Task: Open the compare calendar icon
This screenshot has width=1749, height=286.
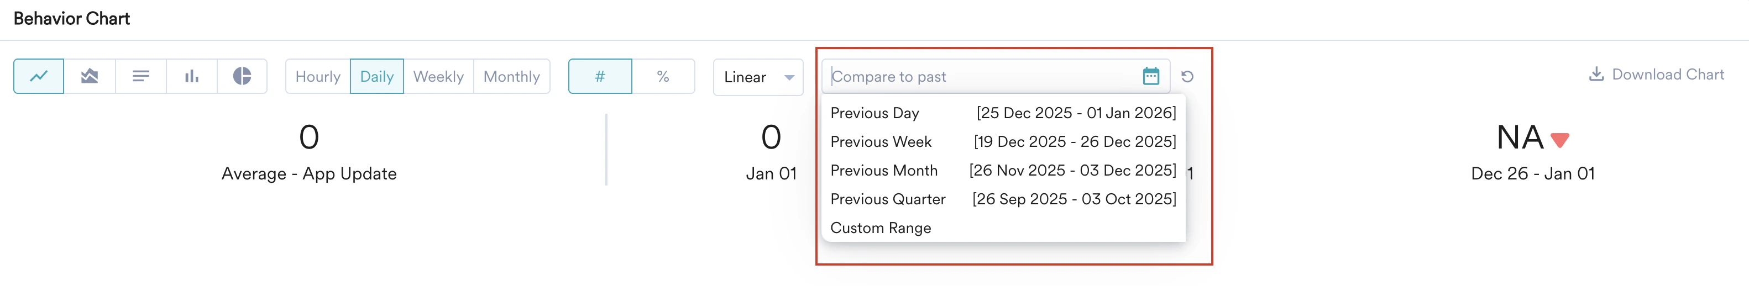Action: pyautogui.click(x=1150, y=76)
